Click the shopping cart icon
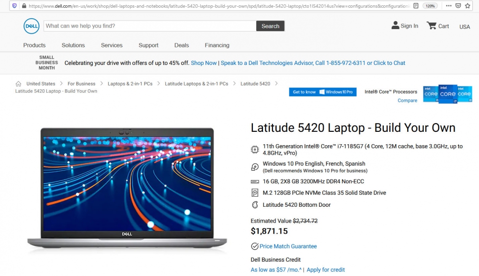 [432, 25]
